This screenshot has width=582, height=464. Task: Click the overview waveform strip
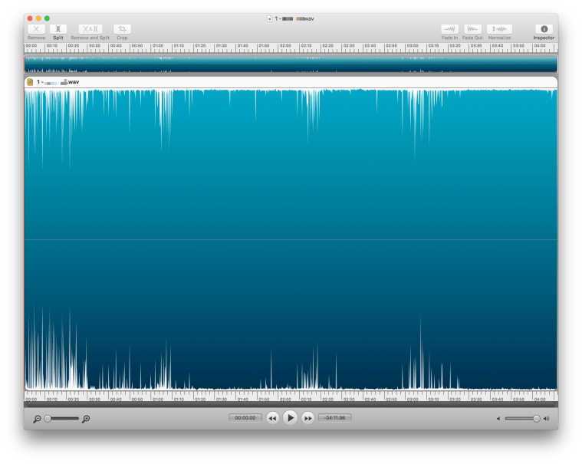coord(291,64)
